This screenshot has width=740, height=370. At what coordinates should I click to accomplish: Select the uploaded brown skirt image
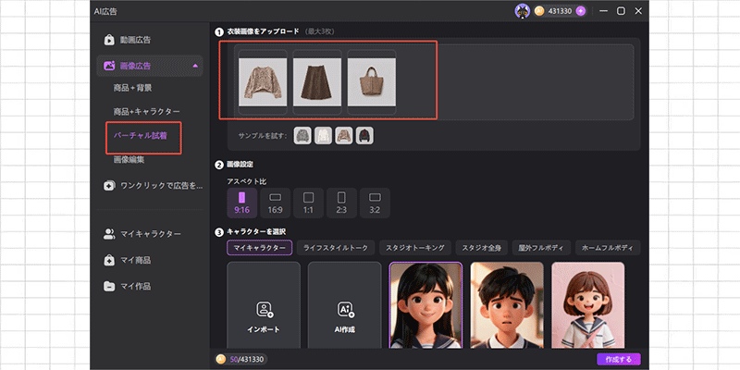click(317, 82)
